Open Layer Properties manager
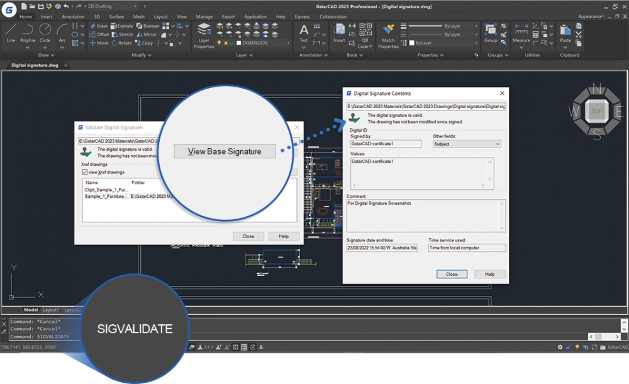The width and height of the screenshot is (629, 384). [204, 36]
